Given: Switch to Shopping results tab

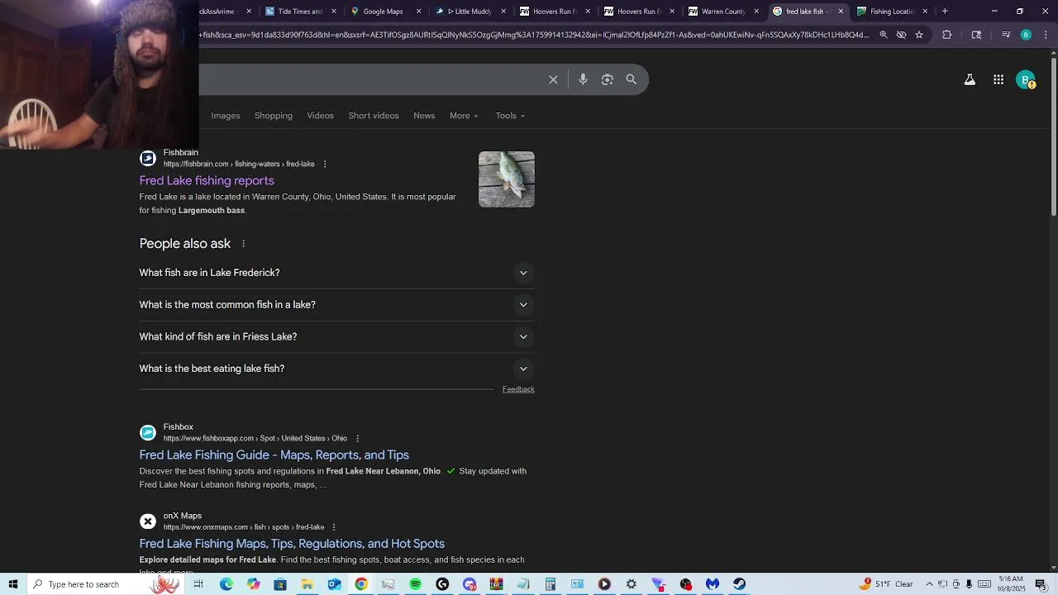Looking at the screenshot, I should [274, 116].
